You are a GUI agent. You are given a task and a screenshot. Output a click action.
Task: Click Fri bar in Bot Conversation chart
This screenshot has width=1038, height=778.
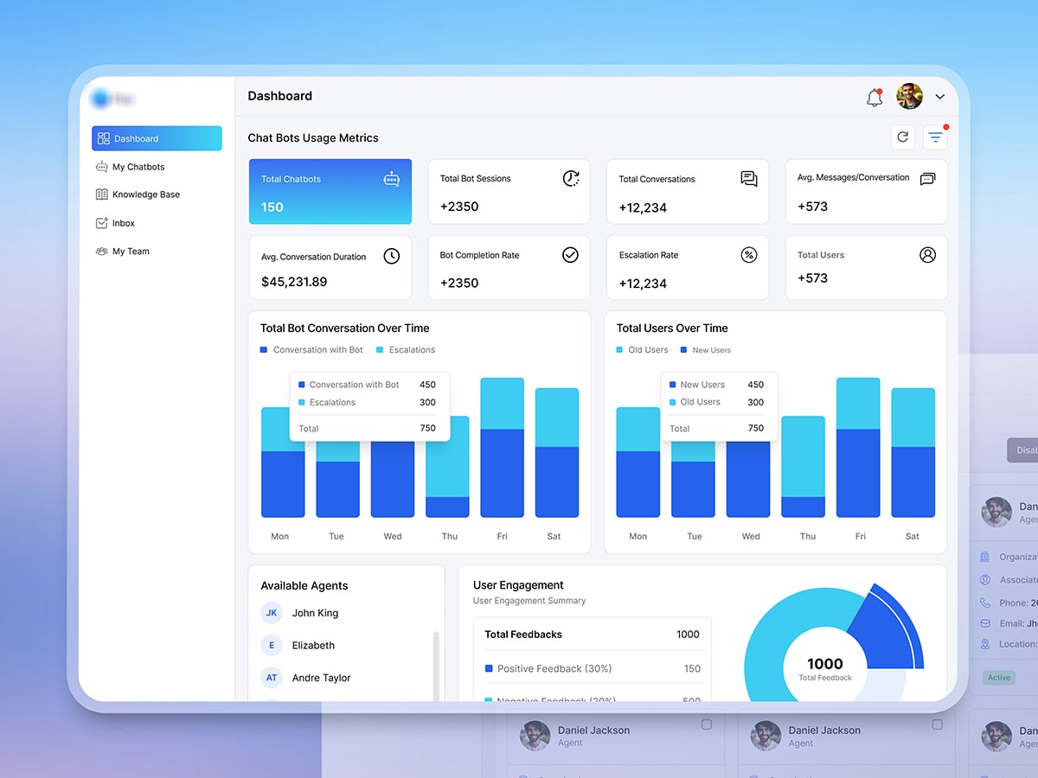[x=502, y=448]
